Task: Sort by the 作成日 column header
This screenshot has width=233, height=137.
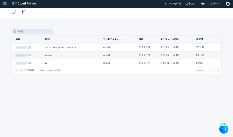Action: point(200,39)
